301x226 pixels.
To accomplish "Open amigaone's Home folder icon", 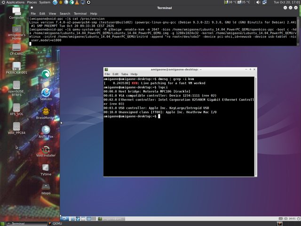I will coord(16,32).
